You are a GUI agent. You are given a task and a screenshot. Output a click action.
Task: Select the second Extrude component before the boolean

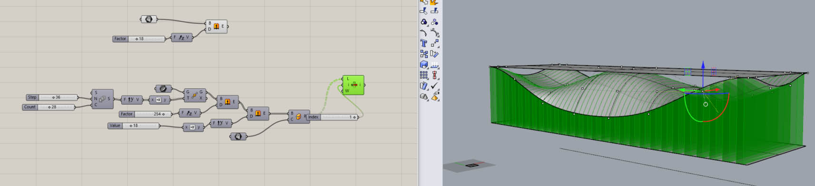(x=258, y=113)
